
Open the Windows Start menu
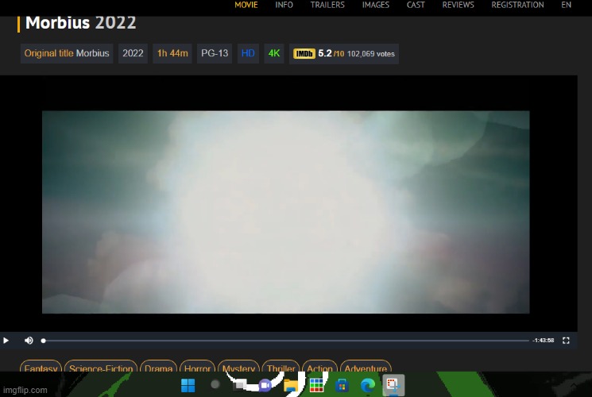point(188,386)
